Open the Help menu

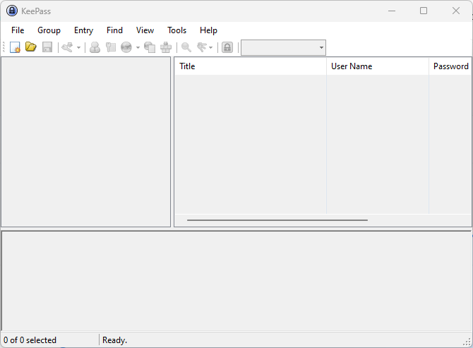click(208, 30)
